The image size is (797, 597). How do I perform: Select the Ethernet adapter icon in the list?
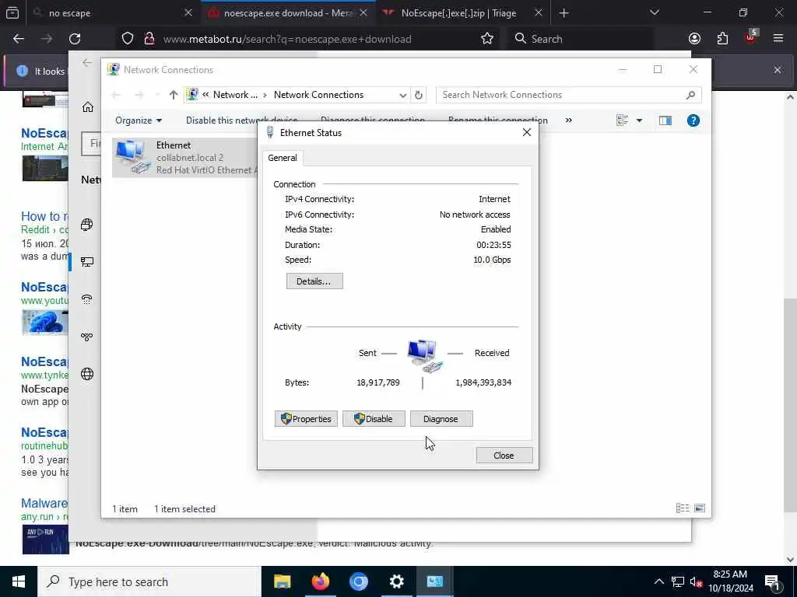pos(132,157)
